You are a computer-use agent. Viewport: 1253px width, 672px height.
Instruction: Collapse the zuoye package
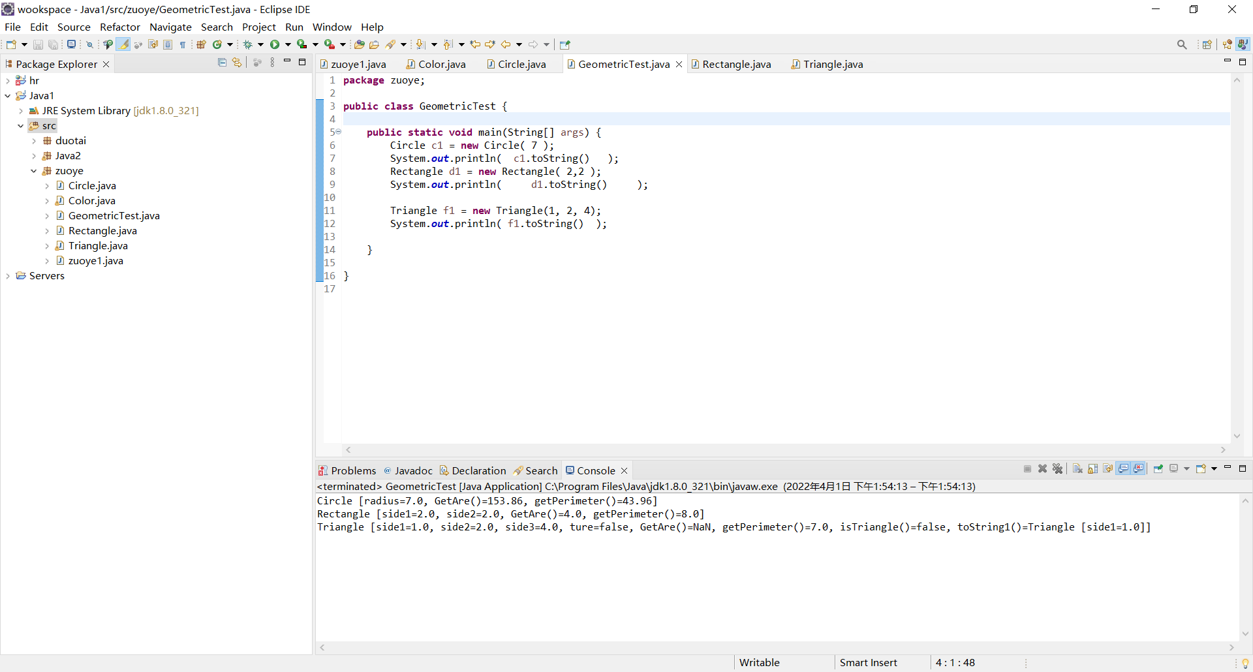click(34, 171)
